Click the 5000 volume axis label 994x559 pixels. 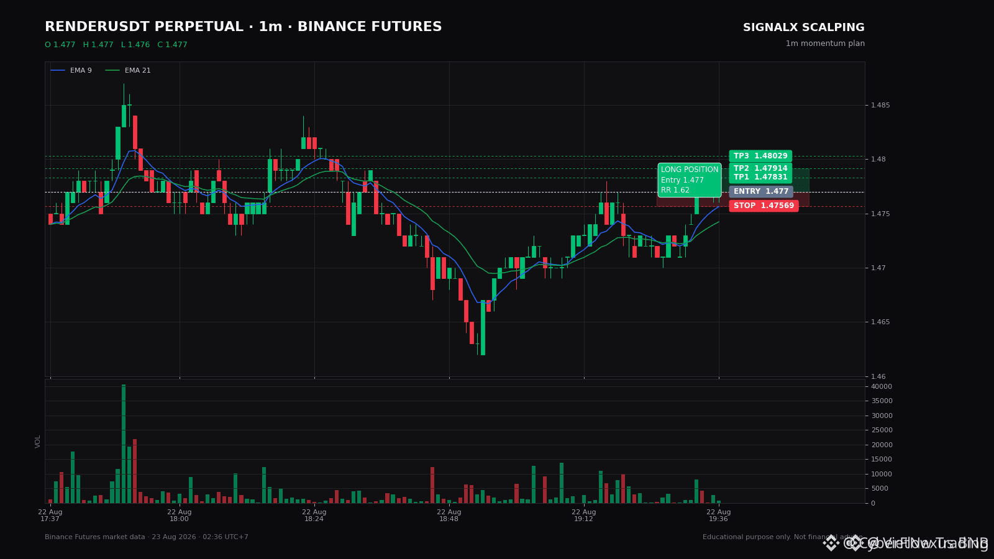click(x=880, y=489)
